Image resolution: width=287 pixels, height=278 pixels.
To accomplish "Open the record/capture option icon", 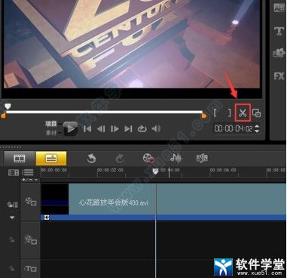I will pos(148,159).
